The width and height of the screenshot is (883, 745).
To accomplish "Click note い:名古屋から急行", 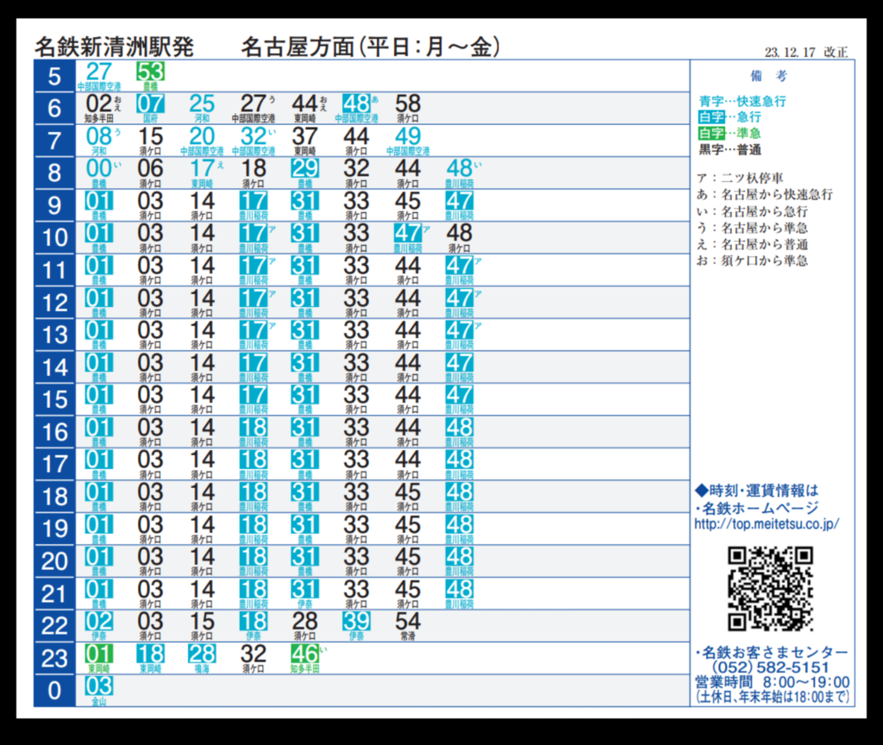I will [752, 212].
